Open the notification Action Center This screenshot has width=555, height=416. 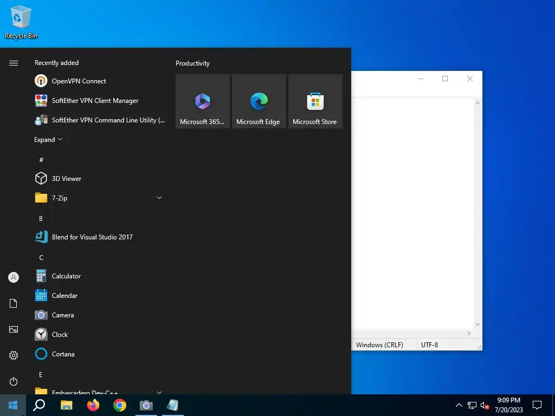537,405
